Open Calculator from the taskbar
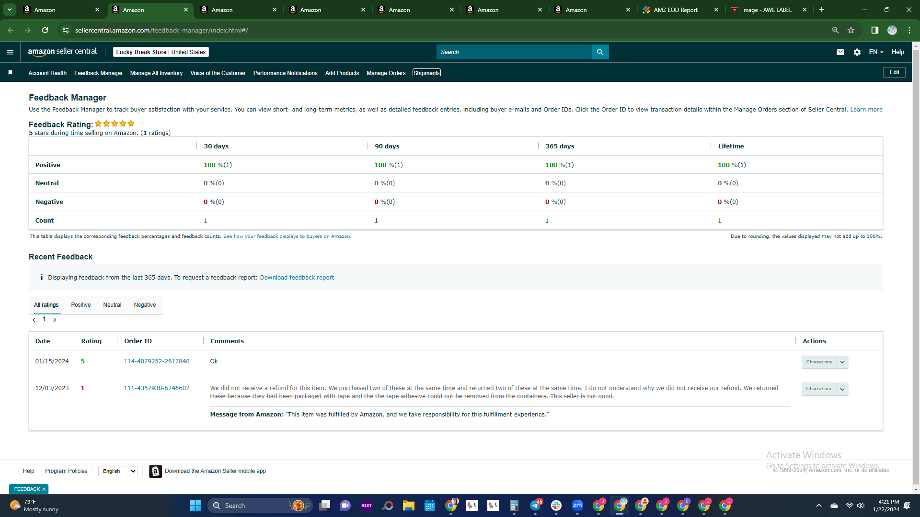The height and width of the screenshot is (517, 920). (514, 506)
